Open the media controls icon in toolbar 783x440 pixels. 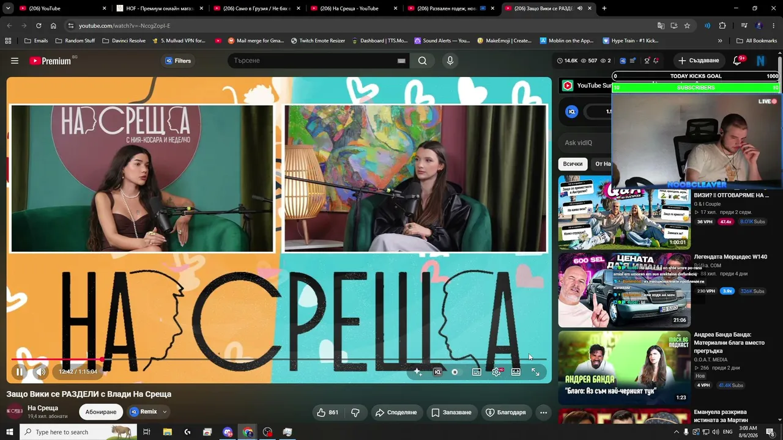point(744,26)
